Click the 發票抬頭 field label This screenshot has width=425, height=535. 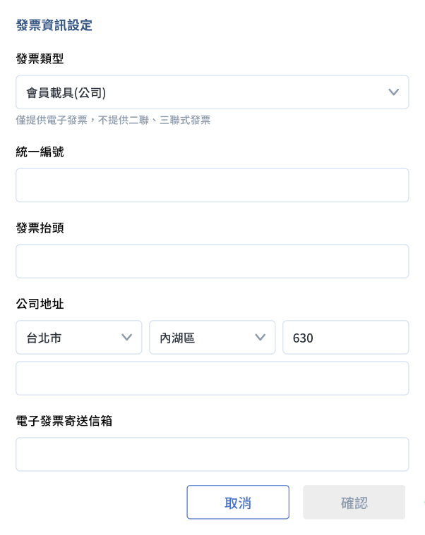pyautogui.click(x=40, y=228)
